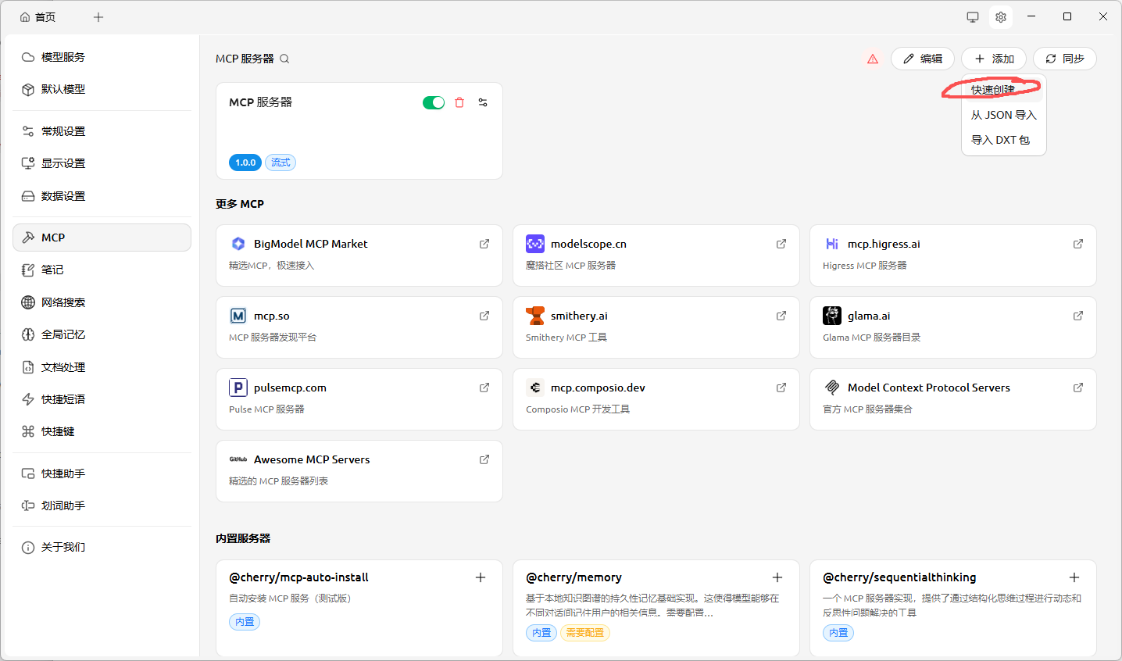Click the monitor icon in title bar

click(973, 17)
